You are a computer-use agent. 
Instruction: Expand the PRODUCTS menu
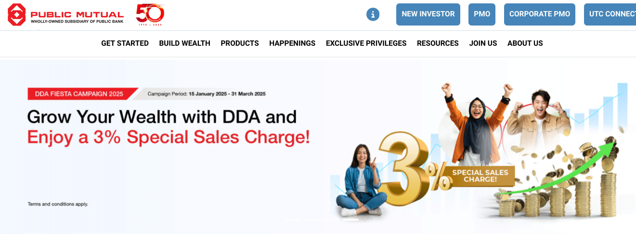[240, 43]
